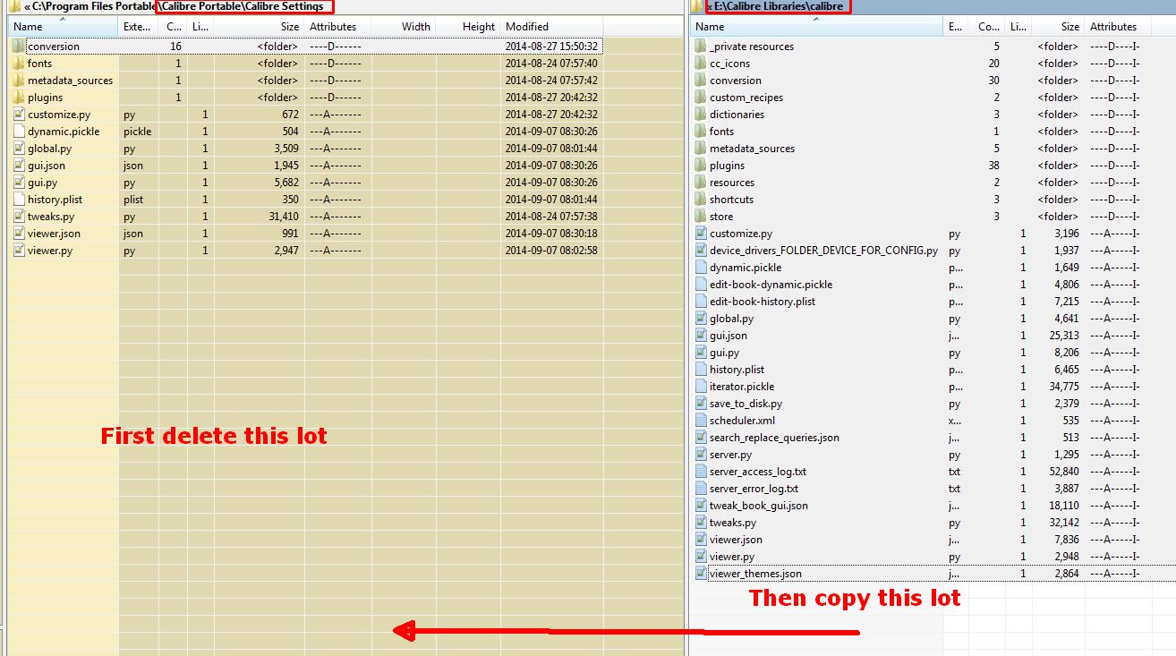Select plugins folder name in the right pane
The width and height of the screenshot is (1176, 656).
click(x=727, y=166)
